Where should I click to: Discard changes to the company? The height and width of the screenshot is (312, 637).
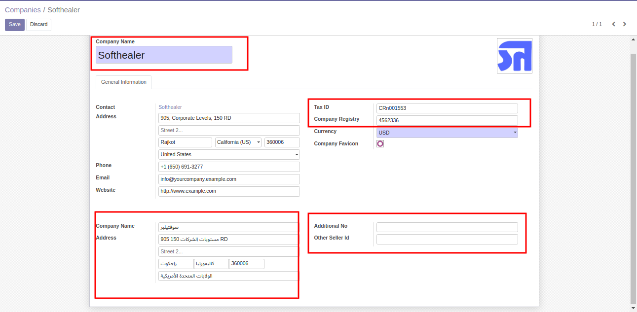38,25
